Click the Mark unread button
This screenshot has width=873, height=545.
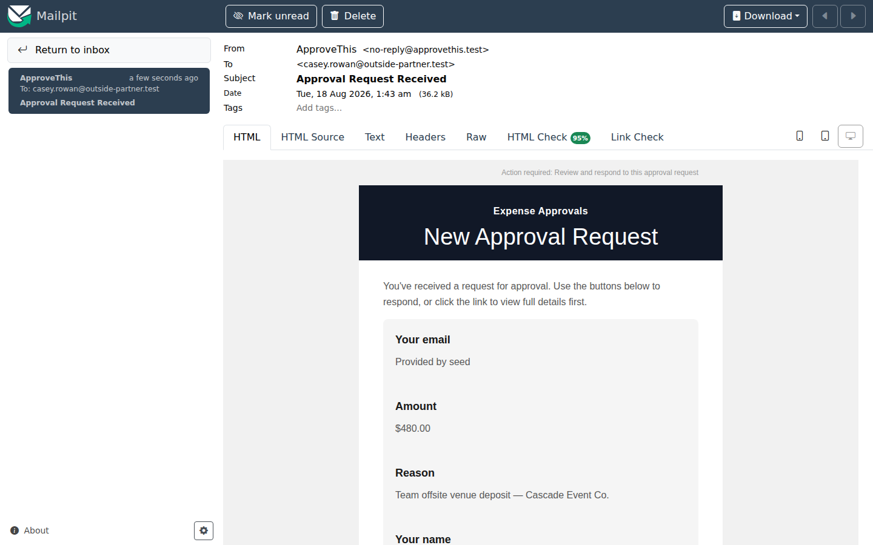click(271, 16)
